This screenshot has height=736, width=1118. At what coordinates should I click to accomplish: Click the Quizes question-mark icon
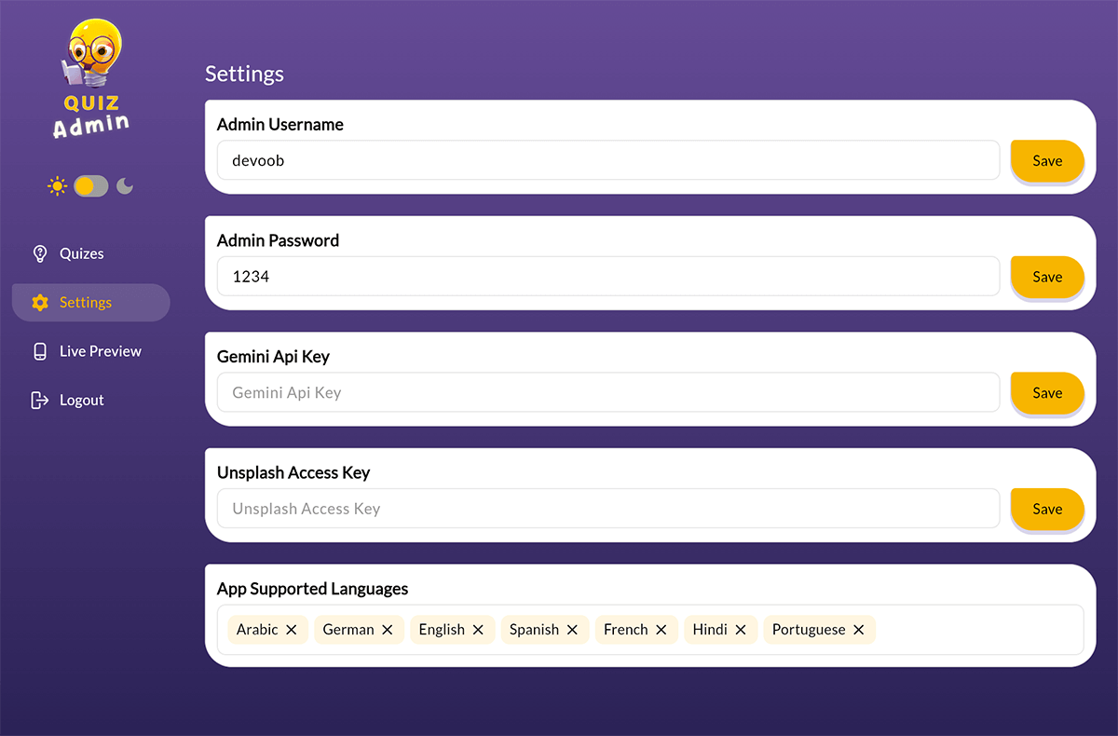(40, 253)
